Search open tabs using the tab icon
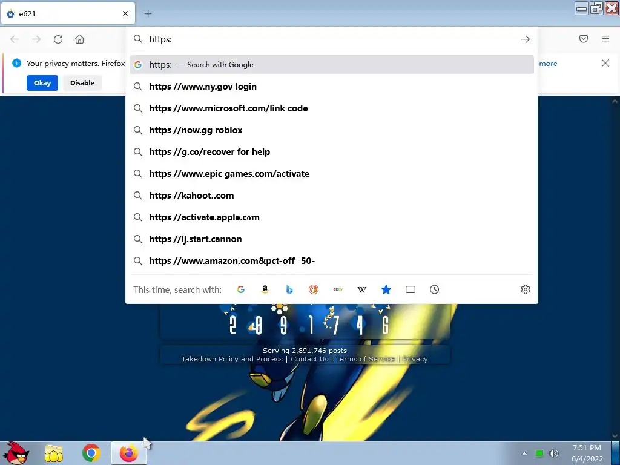 click(x=411, y=289)
